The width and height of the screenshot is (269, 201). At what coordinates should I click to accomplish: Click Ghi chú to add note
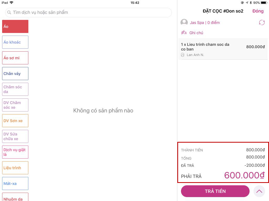196,33
